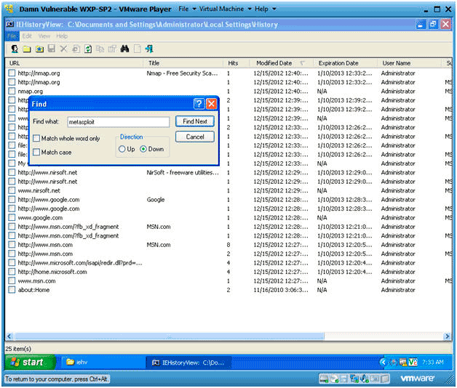Image resolution: width=457 pixels, height=388 pixels.
Task: Check the box for http://home.microsoft.com row
Action: point(12,272)
